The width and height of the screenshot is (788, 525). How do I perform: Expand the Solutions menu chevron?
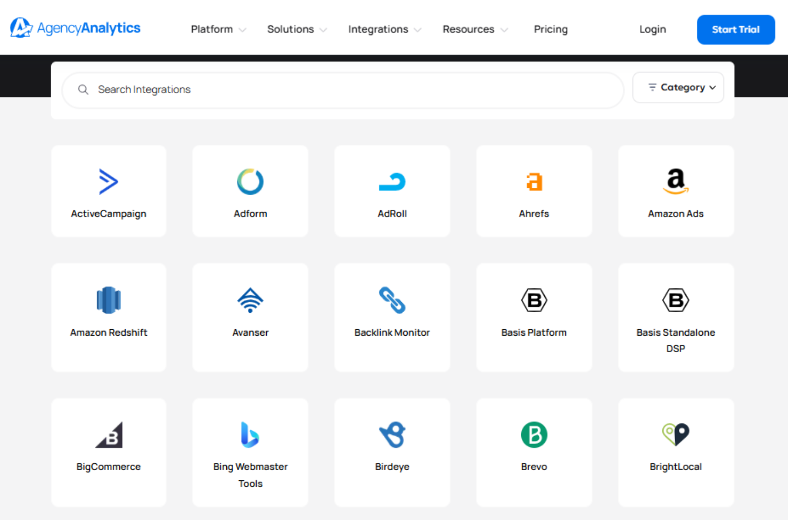click(x=323, y=30)
